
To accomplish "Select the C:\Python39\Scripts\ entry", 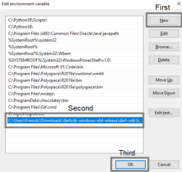I will pos(74,20).
